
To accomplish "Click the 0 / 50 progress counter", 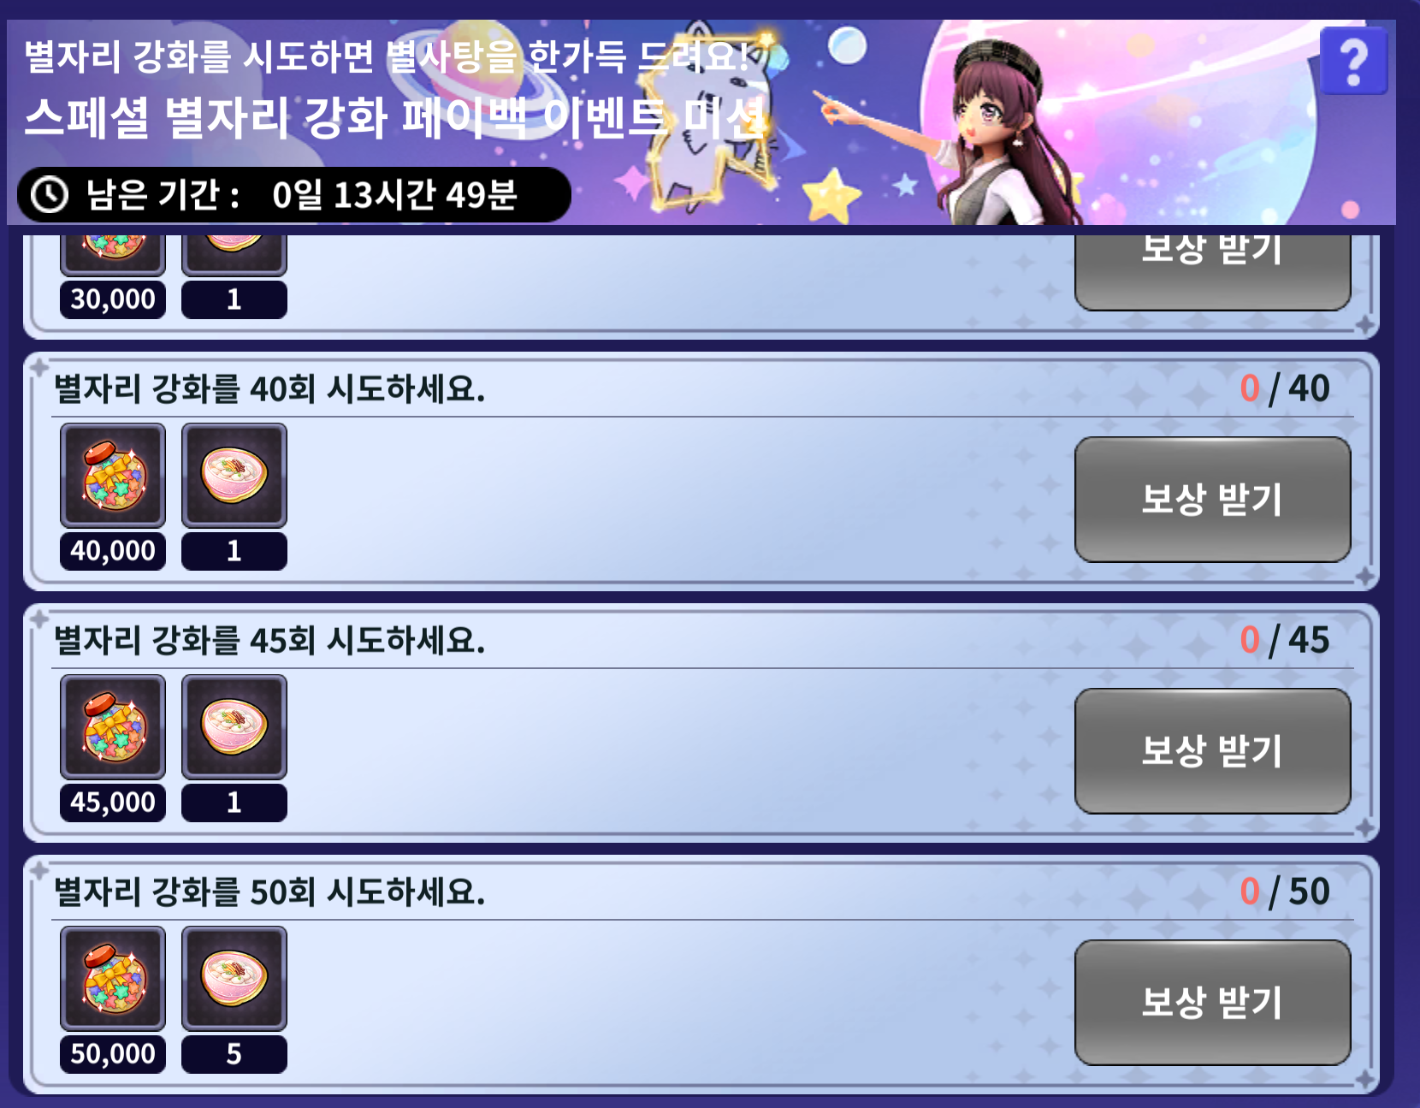I will 1285,892.
